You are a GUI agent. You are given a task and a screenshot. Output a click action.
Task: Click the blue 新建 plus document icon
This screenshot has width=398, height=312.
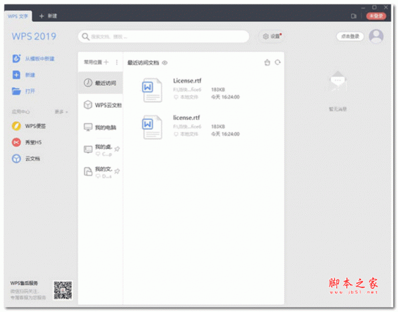(x=16, y=75)
